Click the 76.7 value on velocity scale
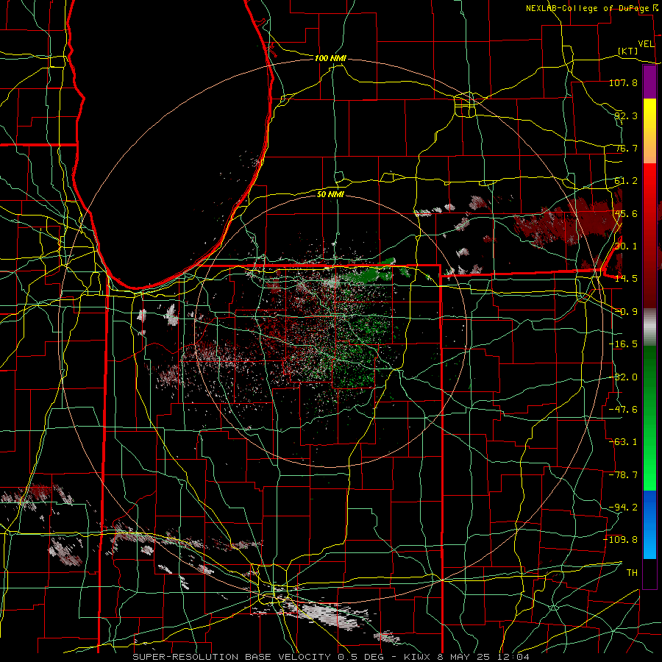Viewport: 662px width, 662px height. click(x=626, y=148)
